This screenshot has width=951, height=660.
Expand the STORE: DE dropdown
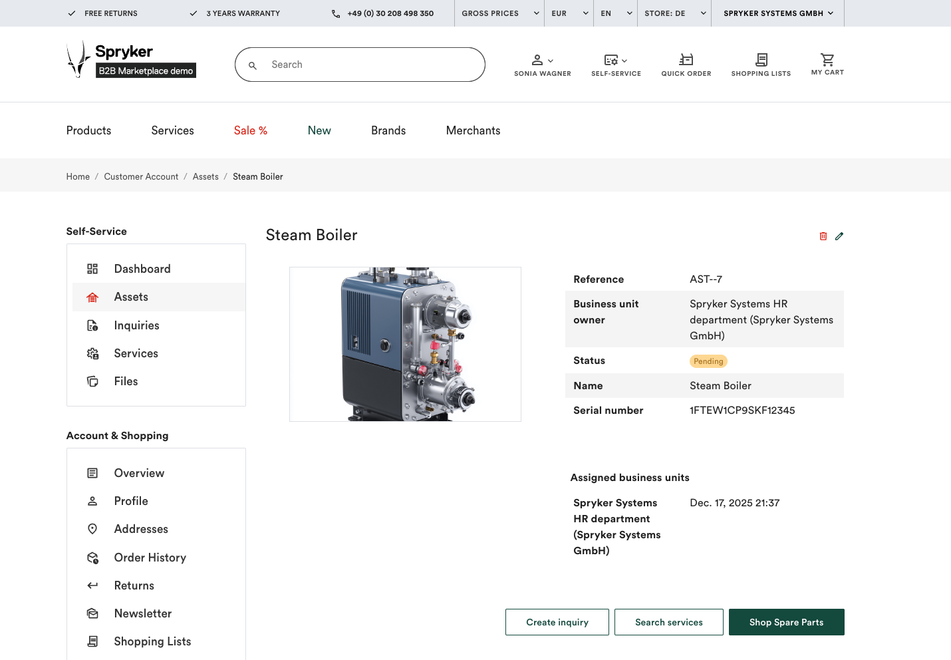pos(674,13)
